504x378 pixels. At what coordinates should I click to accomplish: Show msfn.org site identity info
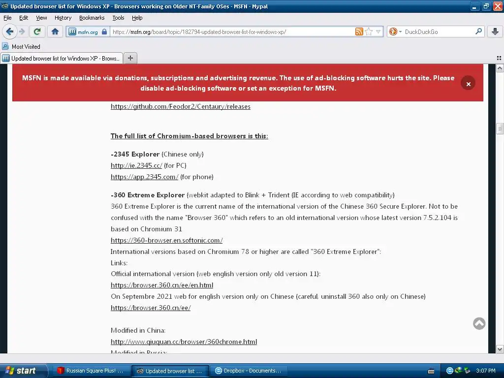88,32
